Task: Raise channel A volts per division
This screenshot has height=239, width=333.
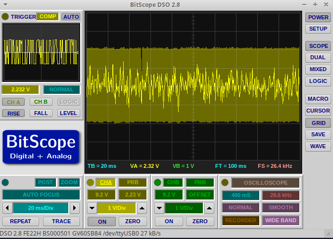Action: pos(142,208)
